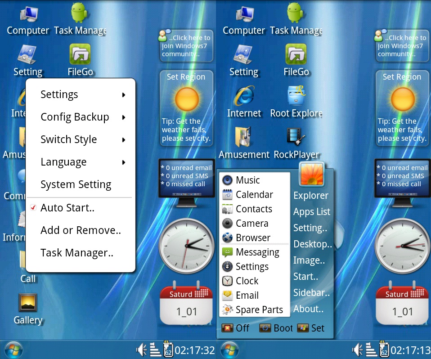Viewport: 431px width, 359px height.
Task: Open the Gallery desktop icon
Action: (28, 302)
